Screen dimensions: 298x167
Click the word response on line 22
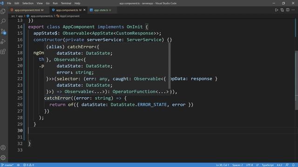point(201,79)
